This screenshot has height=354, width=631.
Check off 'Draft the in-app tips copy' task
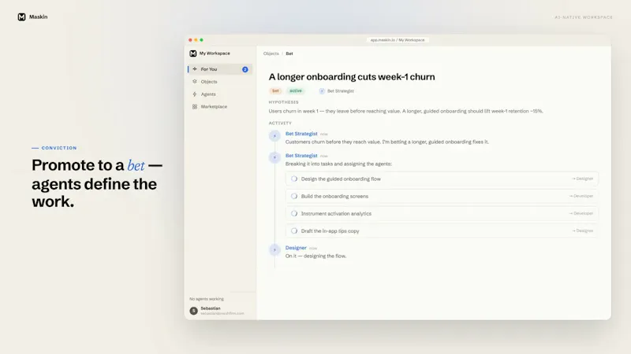pyautogui.click(x=294, y=230)
